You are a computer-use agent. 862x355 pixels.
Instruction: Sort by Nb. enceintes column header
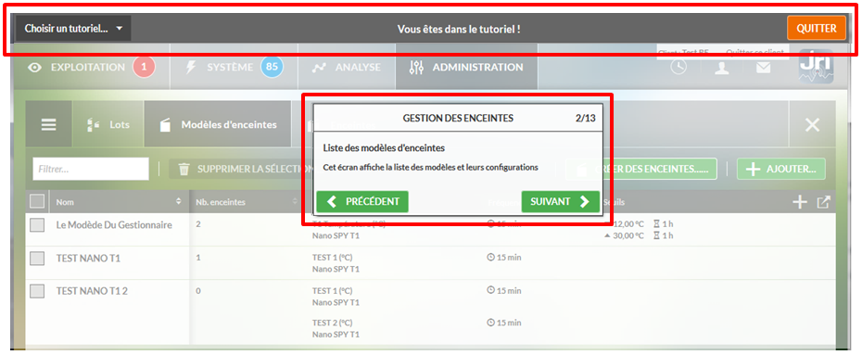246,202
